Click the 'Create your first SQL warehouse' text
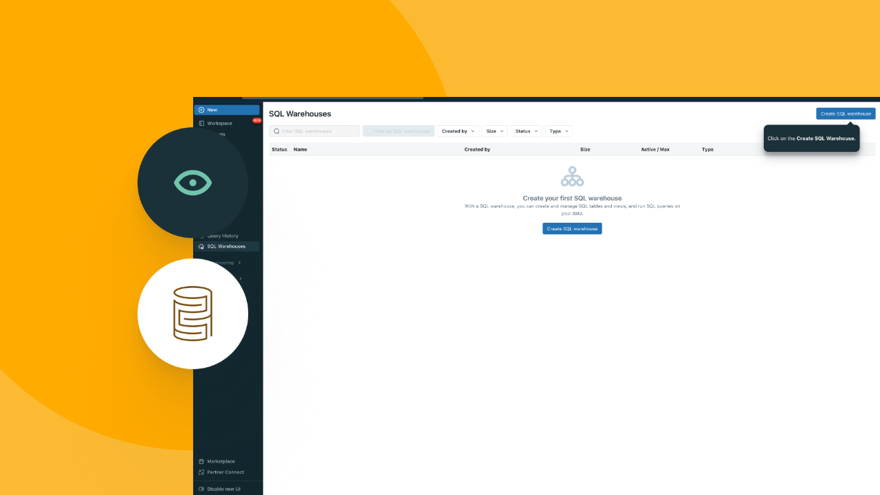This screenshot has width=880, height=495. point(572,198)
